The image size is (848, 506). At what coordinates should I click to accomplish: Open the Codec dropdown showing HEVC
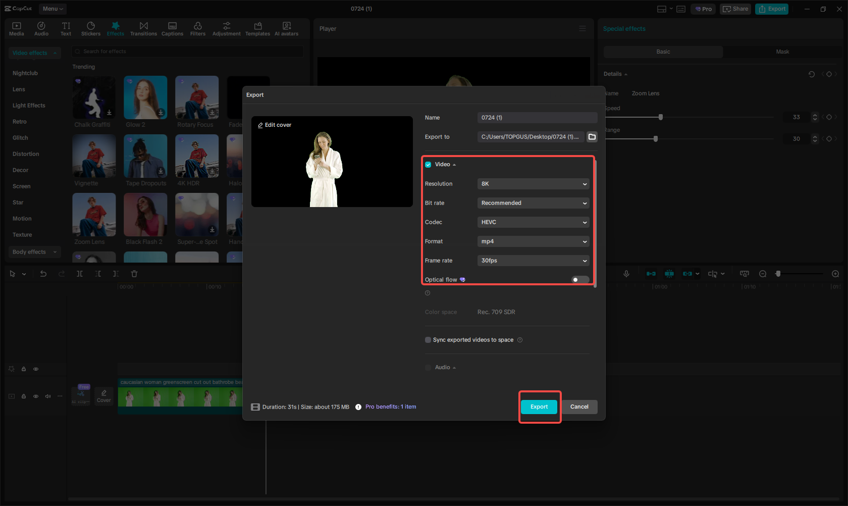tap(533, 222)
